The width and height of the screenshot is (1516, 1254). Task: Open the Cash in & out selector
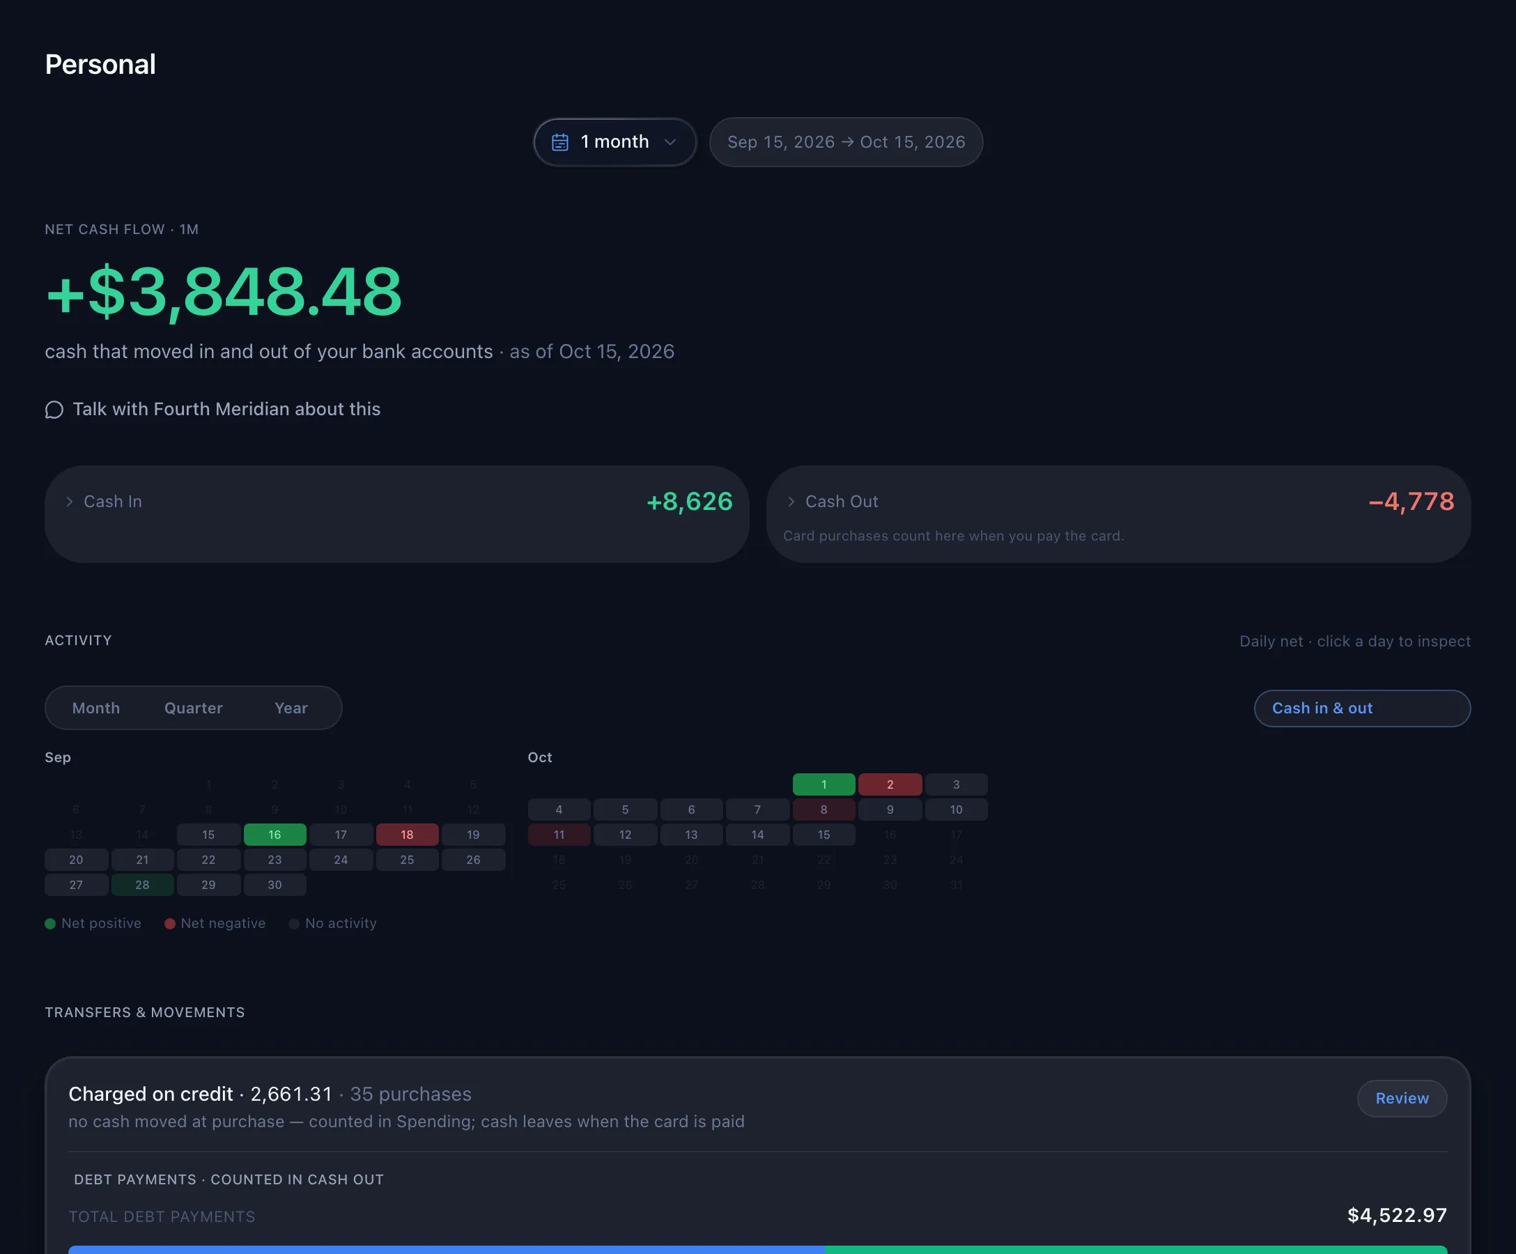click(x=1362, y=709)
